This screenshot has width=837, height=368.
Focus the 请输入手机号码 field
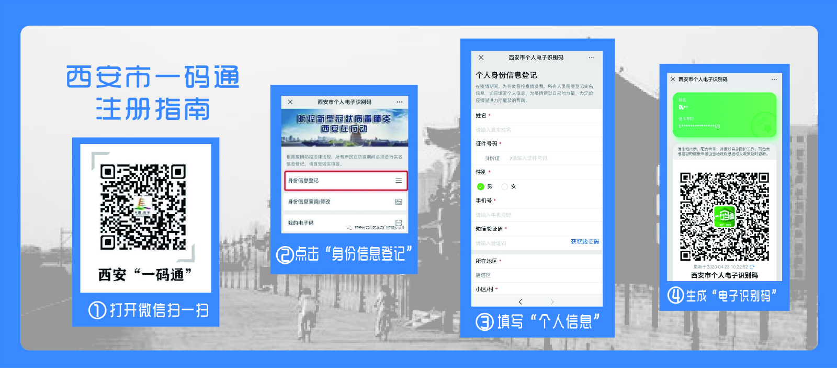click(537, 215)
